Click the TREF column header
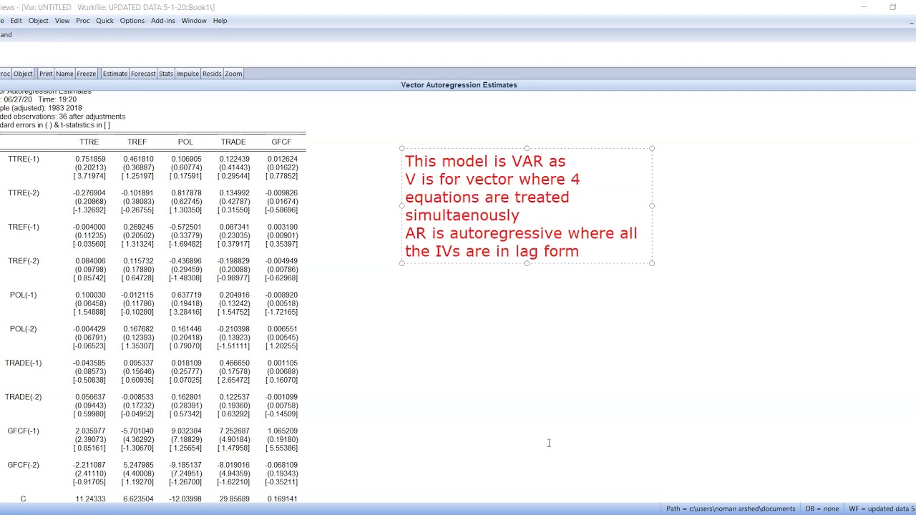This screenshot has height=515, width=916. point(137,142)
